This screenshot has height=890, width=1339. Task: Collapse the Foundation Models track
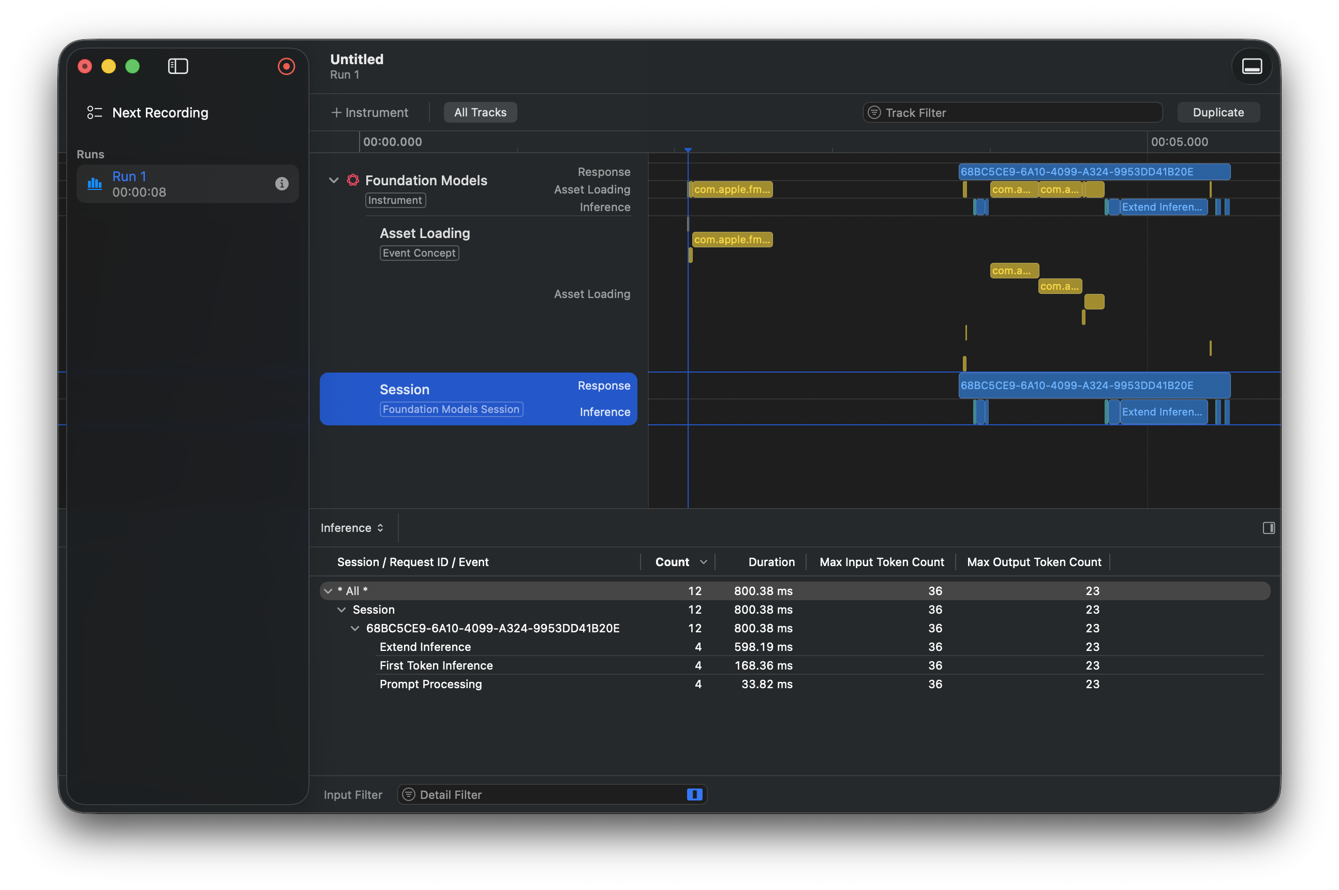click(334, 180)
